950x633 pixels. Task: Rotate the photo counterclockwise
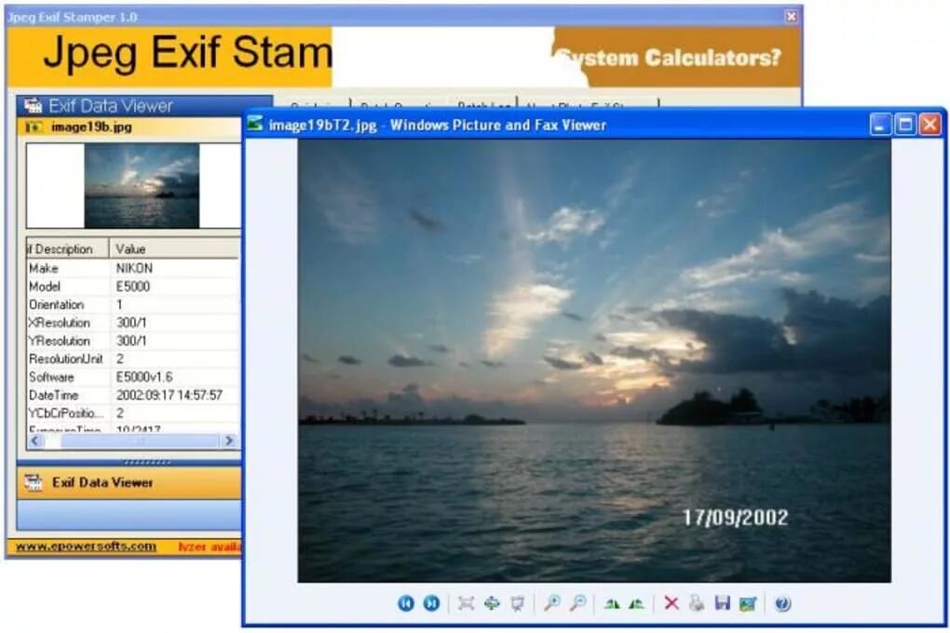639,603
